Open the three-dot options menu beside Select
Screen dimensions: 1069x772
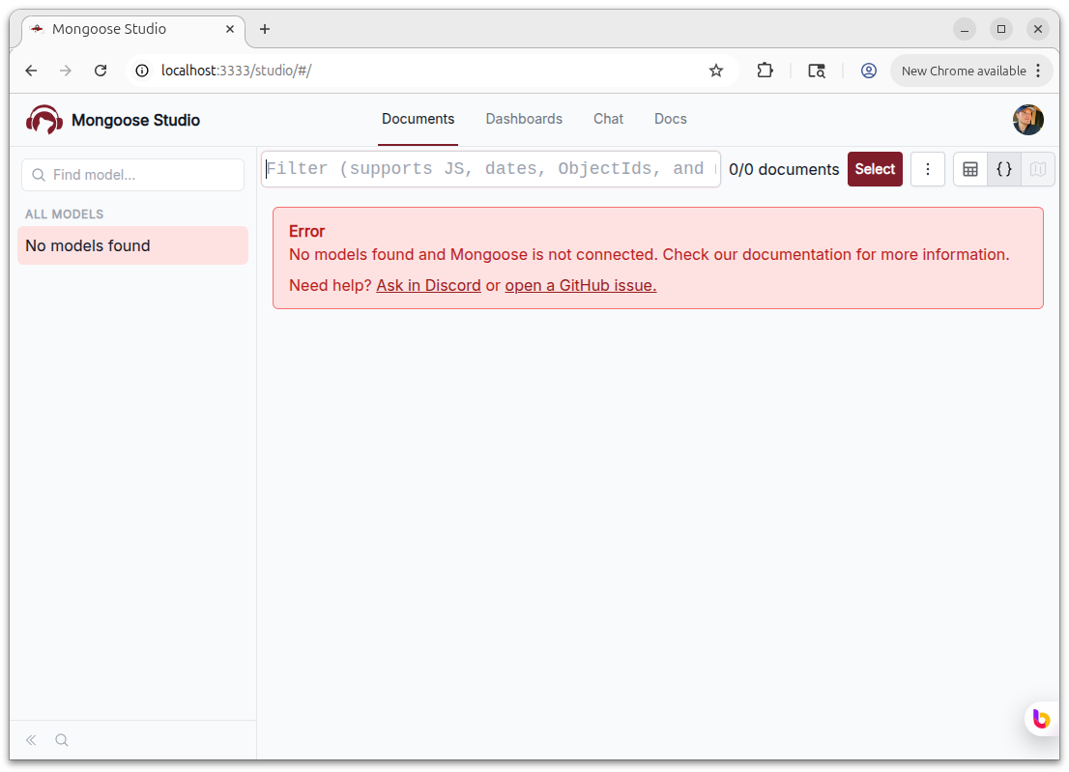tap(927, 169)
